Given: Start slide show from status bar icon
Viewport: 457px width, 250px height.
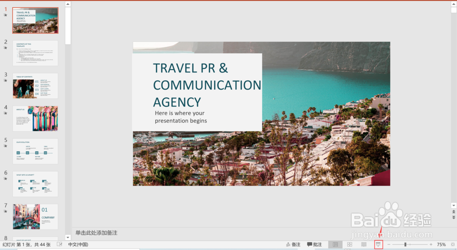Looking at the screenshot, I should click(378, 245).
